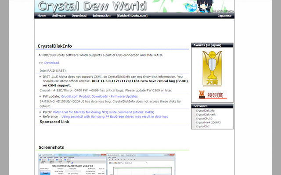
Task: Click the Sponsored Link heading
Action: tap(54, 122)
